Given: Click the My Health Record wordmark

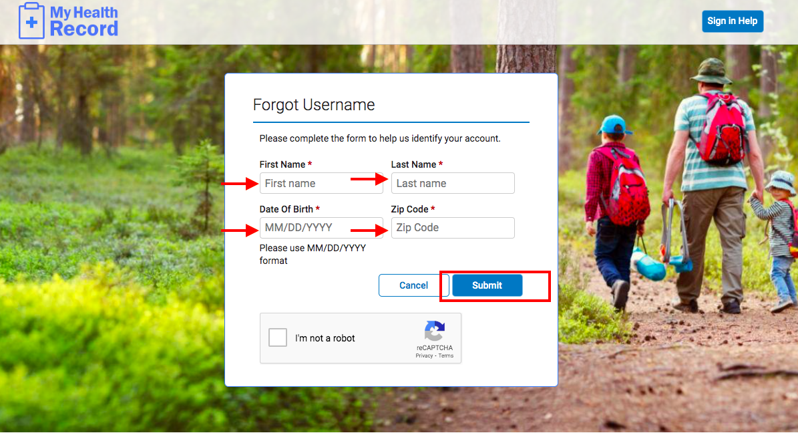Looking at the screenshot, I should pyautogui.click(x=83, y=21).
